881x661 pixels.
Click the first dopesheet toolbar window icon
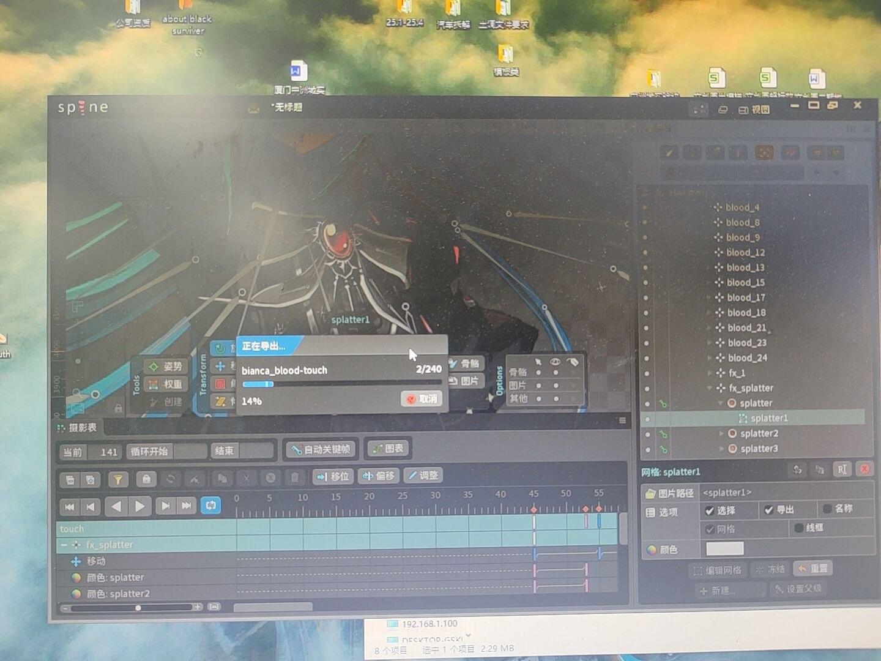click(x=70, y=480)
